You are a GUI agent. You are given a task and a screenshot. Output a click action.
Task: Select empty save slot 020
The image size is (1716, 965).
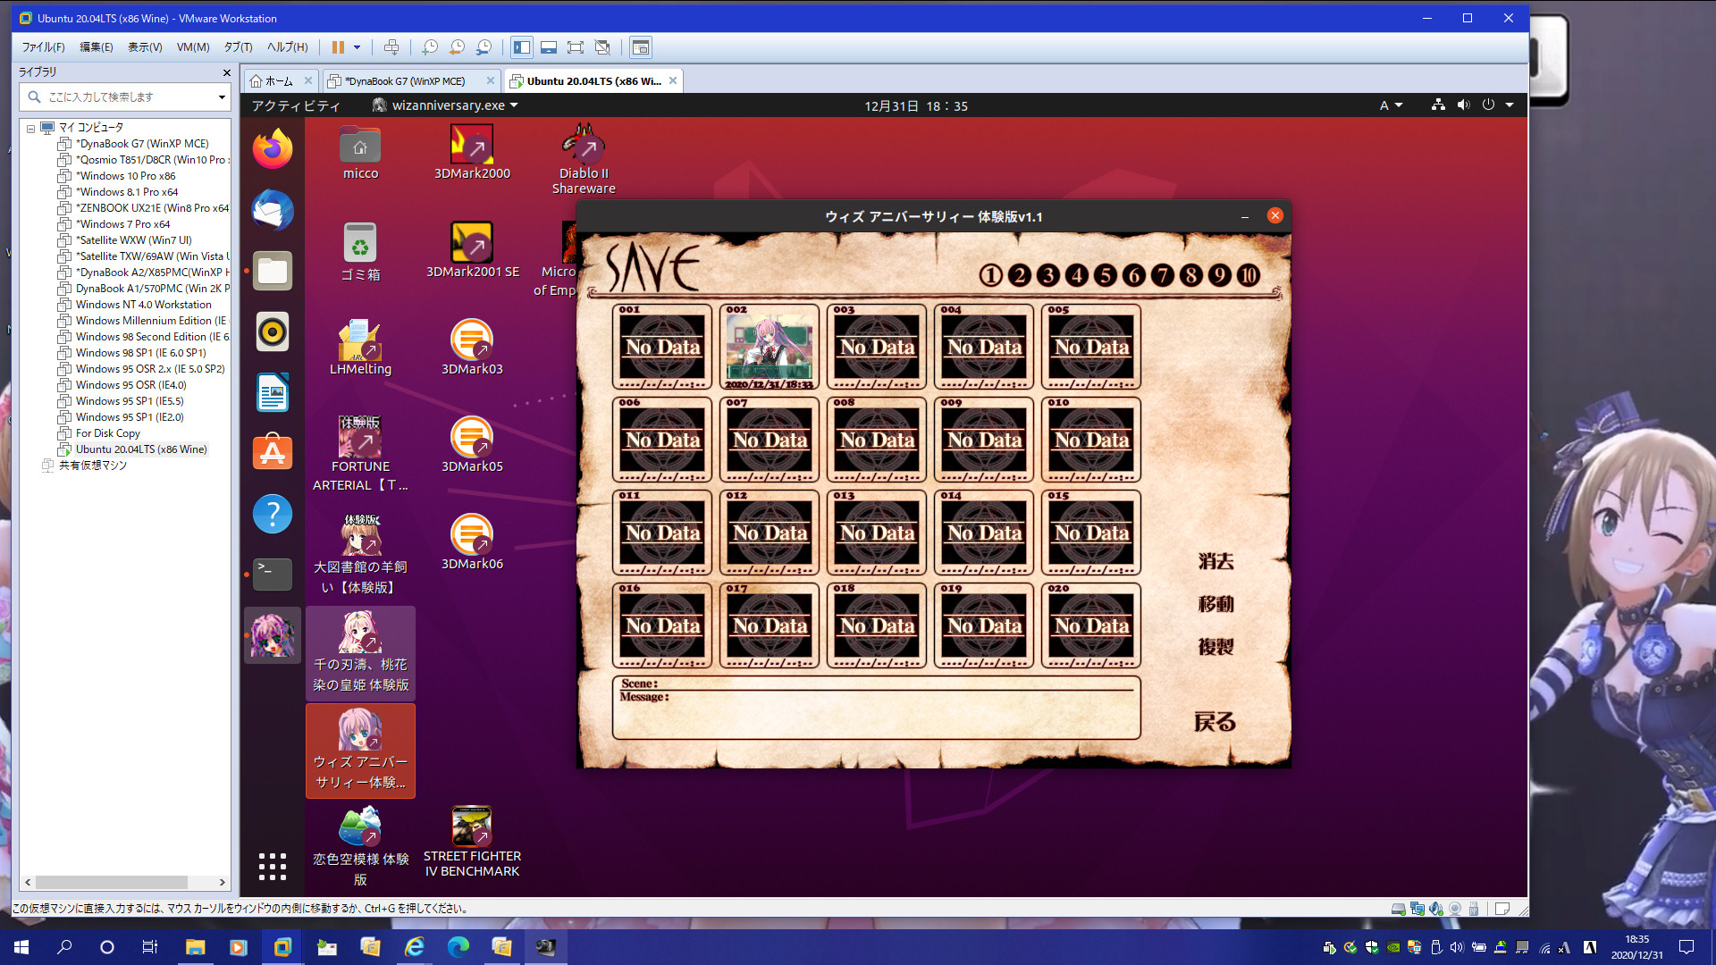[1091, 625]
